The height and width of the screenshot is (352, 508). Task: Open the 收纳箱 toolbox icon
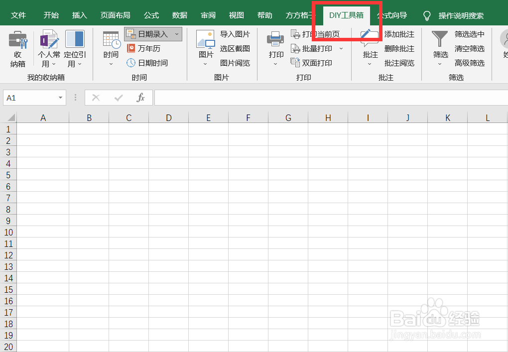18,40
